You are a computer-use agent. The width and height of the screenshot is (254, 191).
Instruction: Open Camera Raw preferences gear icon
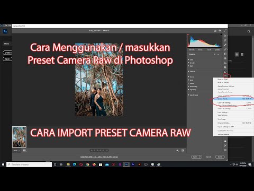pos(220,31)
